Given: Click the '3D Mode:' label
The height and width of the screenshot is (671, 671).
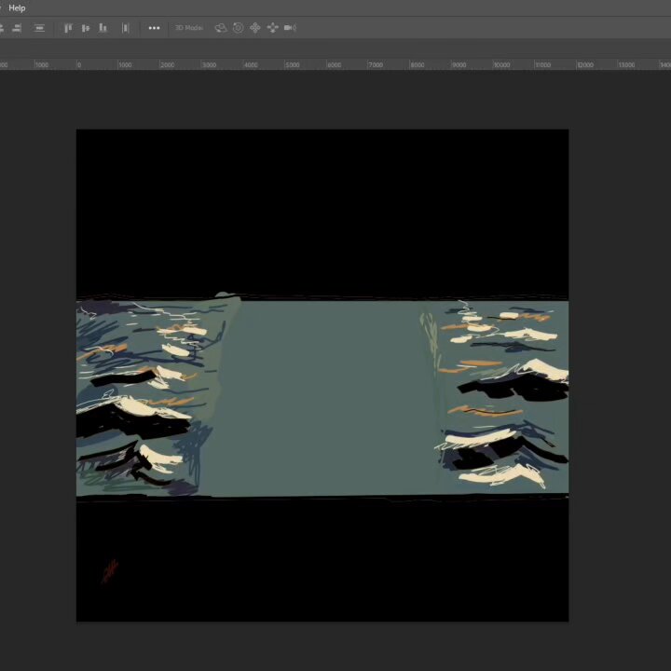Looking at the screenshot, I should 188,28.
